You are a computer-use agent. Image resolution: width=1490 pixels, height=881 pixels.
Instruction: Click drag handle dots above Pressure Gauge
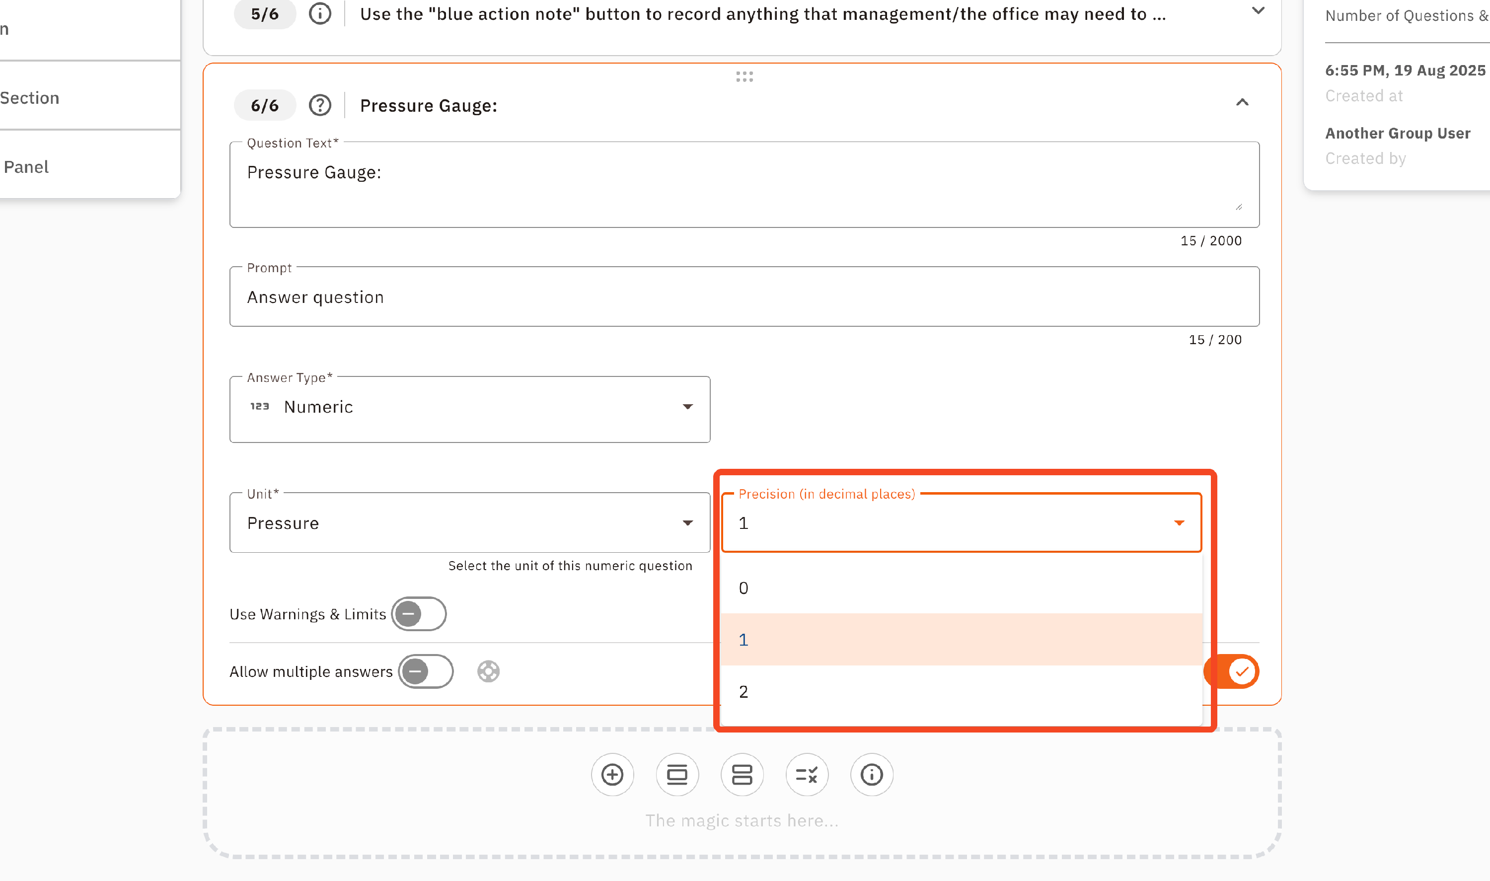coord(744,76)
